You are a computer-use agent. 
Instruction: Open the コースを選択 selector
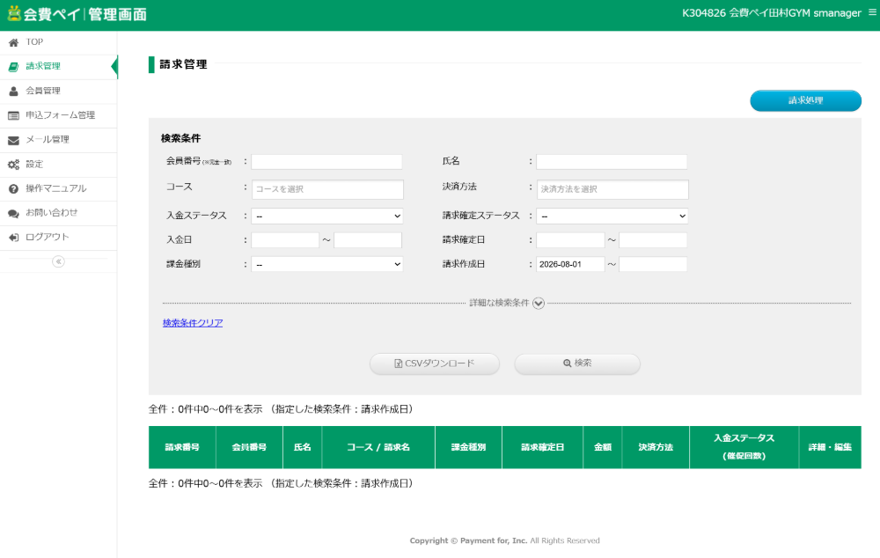point(327,189)
